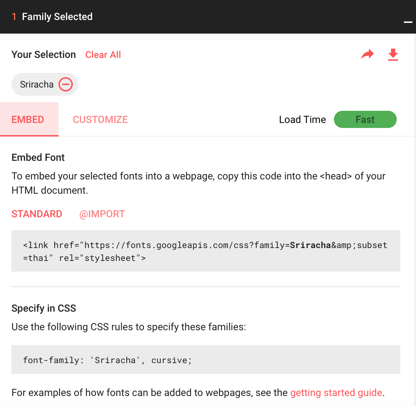This screenshot has width=416, height=406.
Task: Click the Load Time label
Action: [303, 120]
